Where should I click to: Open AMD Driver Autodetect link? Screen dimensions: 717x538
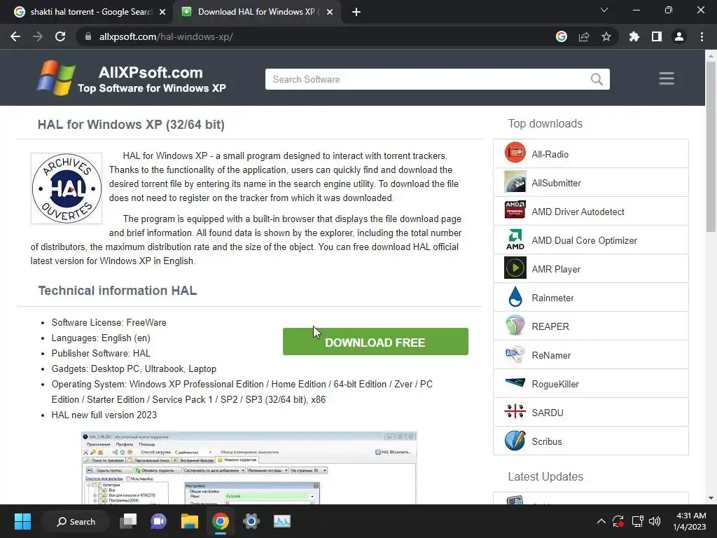[578, 212]
